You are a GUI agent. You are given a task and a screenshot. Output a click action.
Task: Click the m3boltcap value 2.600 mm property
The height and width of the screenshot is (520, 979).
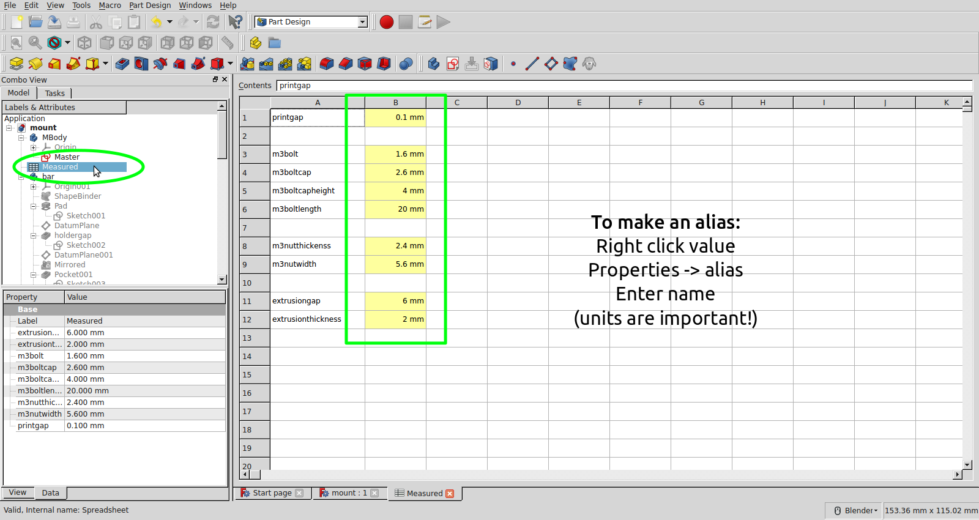[x=144, y=368]
